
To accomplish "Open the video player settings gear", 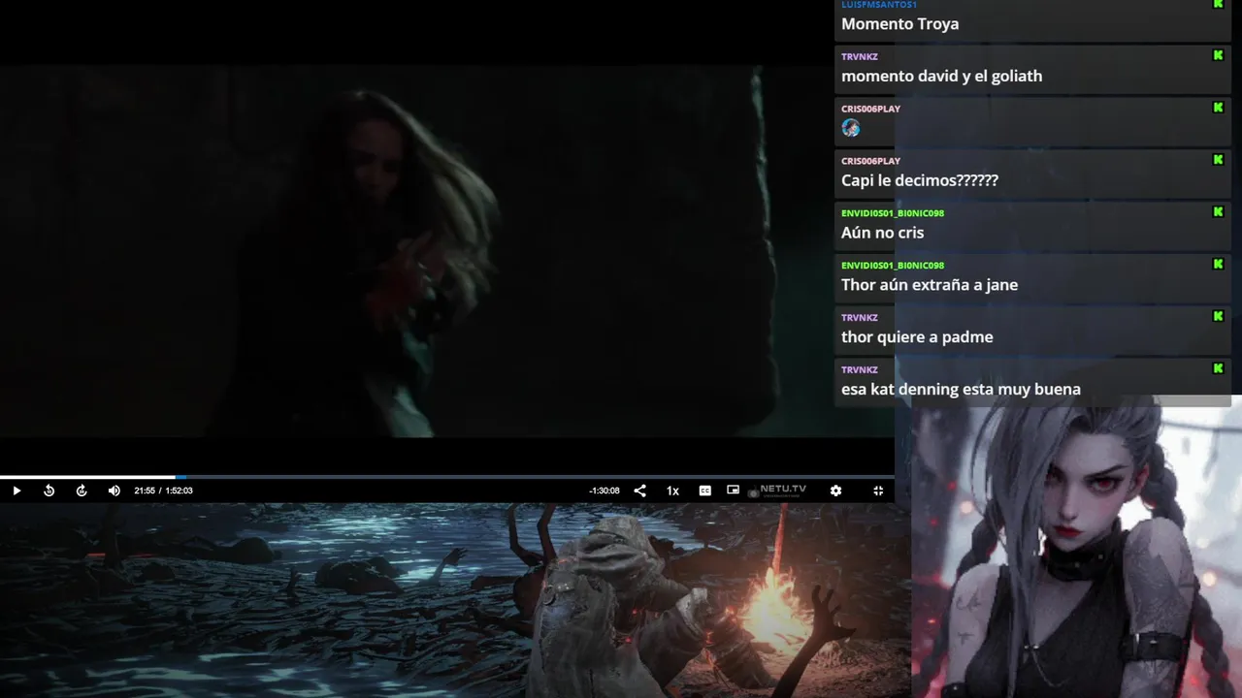I will tap(835, 491).
